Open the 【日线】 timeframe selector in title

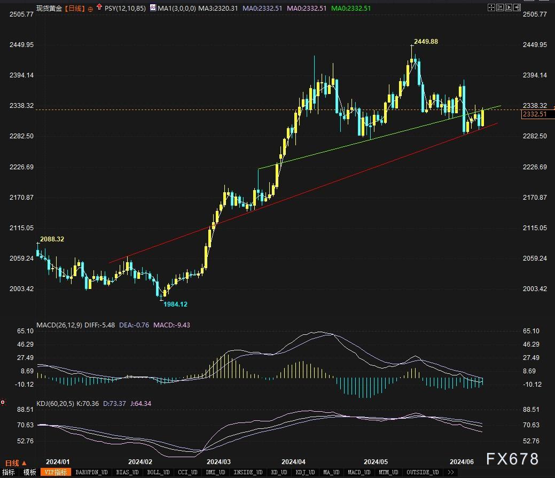(x=74, y=9)
